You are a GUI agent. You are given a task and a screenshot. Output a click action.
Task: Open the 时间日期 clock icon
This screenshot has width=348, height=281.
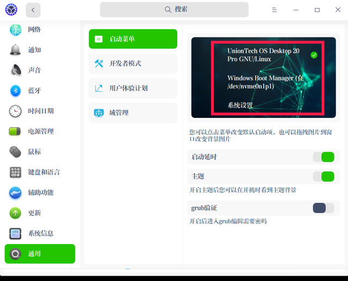point(15,111)
